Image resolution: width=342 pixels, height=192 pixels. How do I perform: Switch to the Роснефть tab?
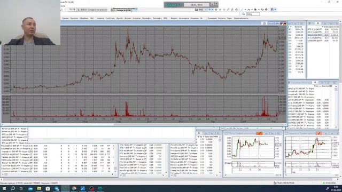(146, 19)
